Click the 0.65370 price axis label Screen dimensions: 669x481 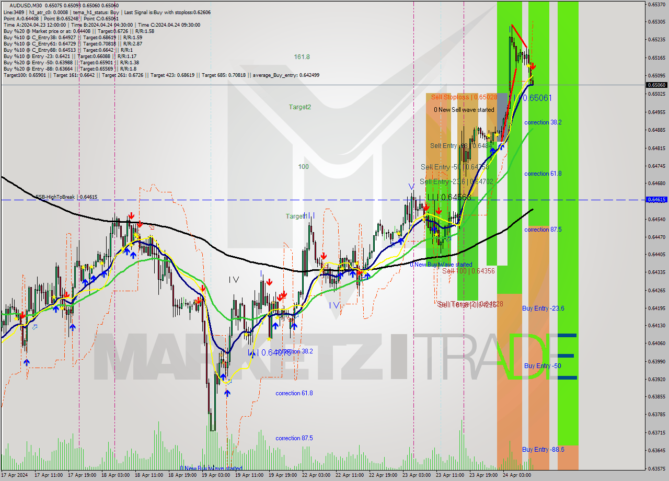[656, 4]
